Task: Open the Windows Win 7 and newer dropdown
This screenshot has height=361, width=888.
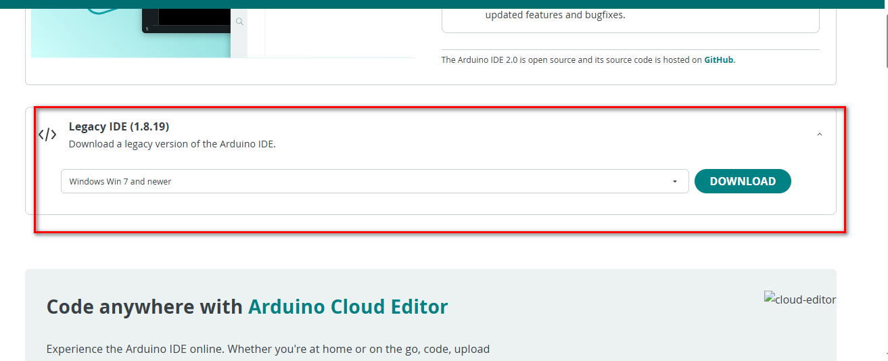Action: point(375,181)
